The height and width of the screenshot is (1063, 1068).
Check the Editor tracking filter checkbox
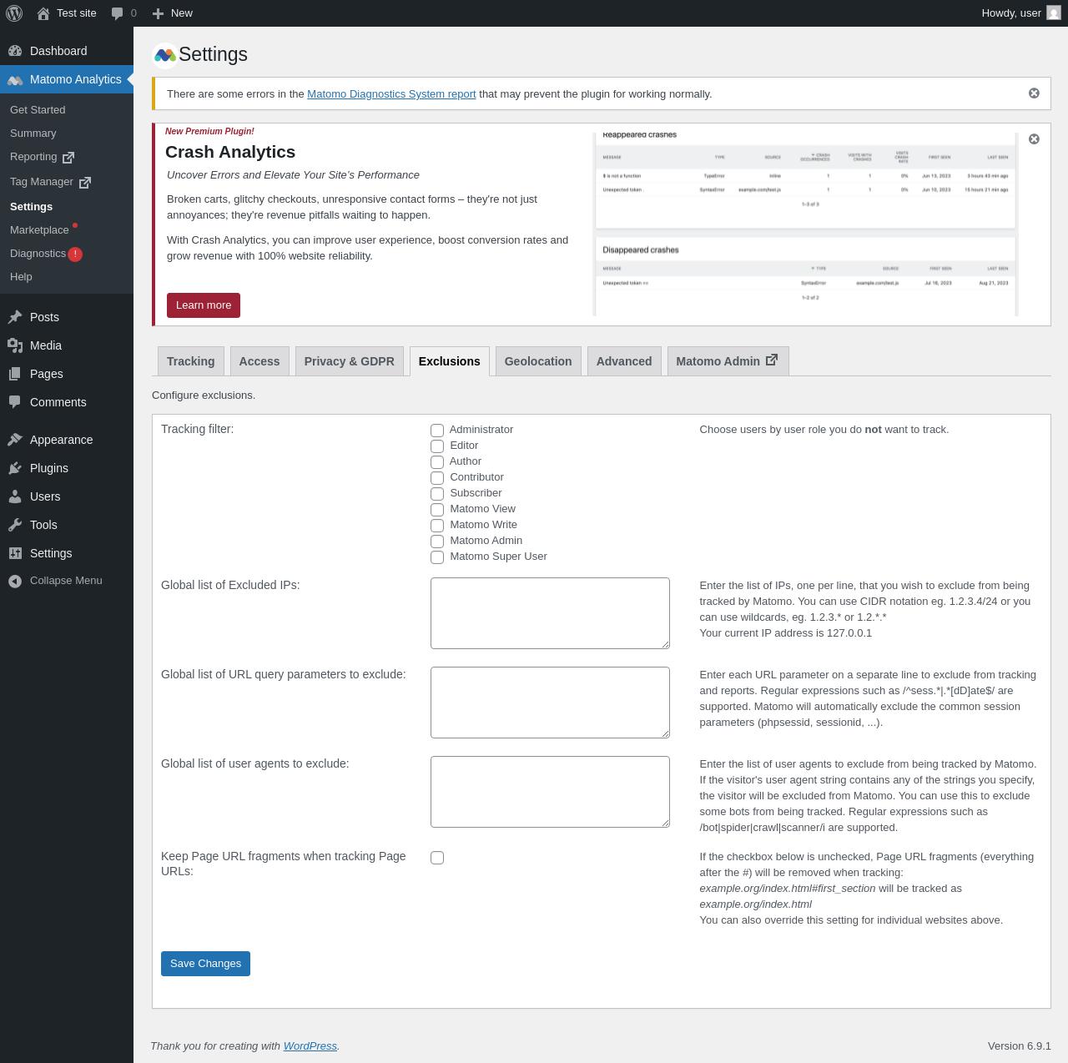437,446
